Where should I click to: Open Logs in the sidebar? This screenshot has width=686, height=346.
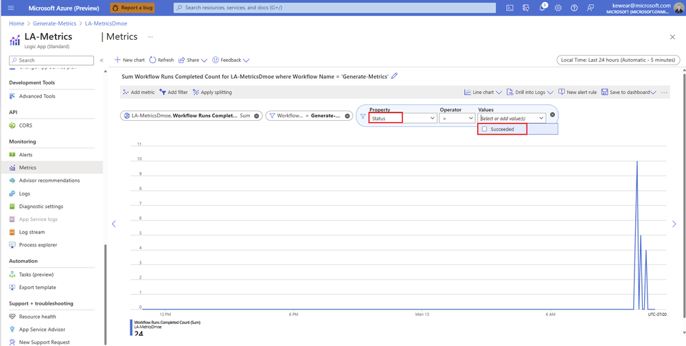tap(25, 194)
